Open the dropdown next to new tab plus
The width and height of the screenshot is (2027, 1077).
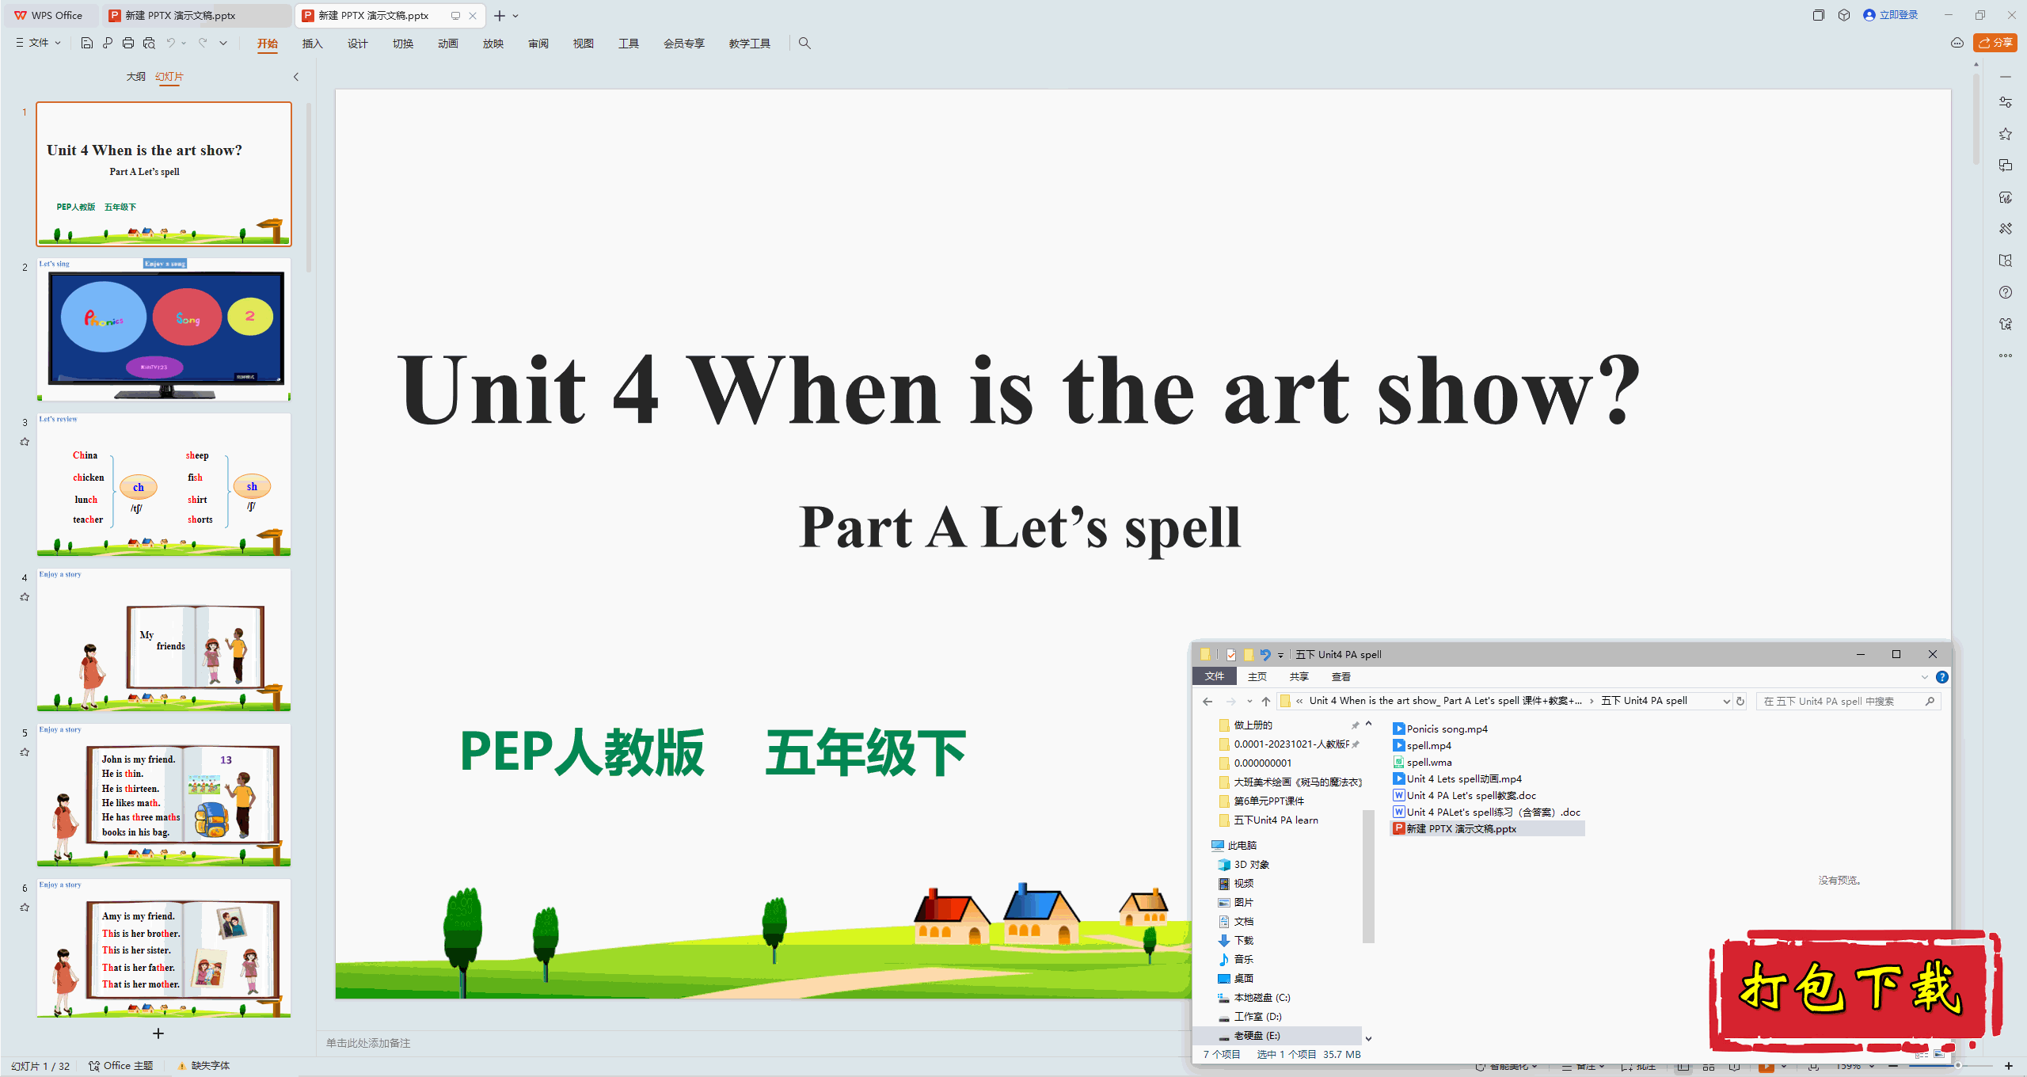[x=515, y=16]
